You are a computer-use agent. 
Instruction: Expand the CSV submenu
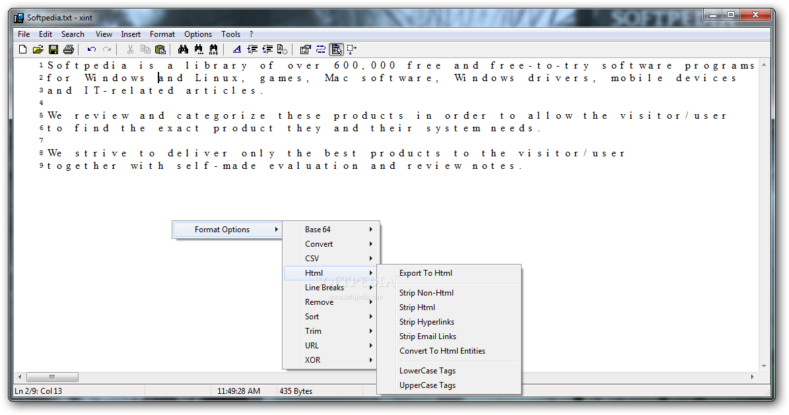(329, 259)
